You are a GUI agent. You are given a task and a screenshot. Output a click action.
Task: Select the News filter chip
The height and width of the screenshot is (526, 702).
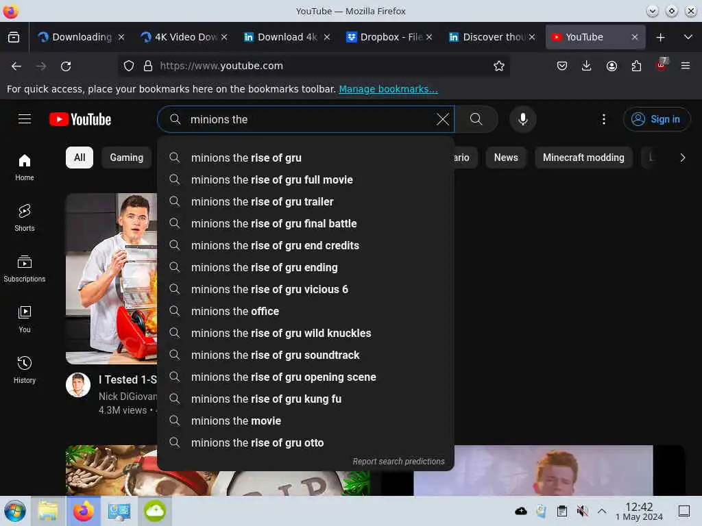[506, 158]
